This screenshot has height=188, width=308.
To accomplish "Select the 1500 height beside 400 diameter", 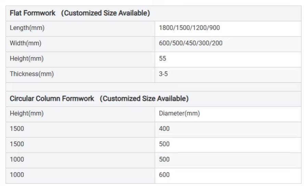I will (x=17, y=129).
